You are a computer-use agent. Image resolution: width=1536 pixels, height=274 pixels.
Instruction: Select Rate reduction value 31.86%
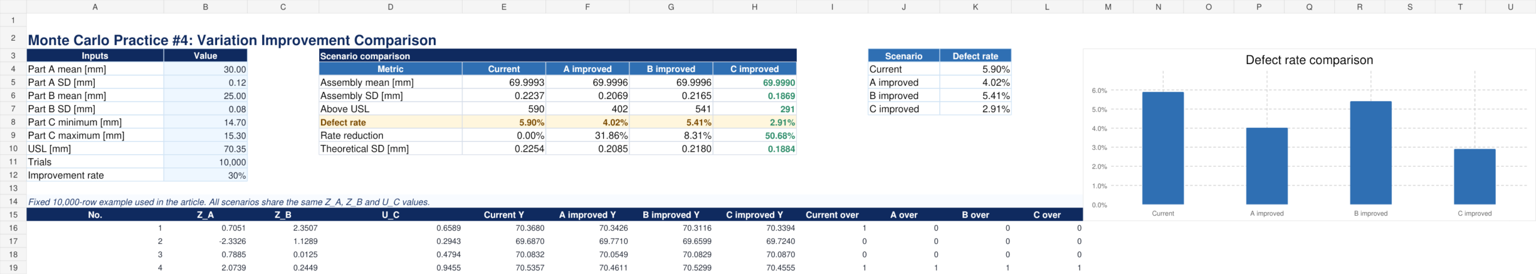point(587,136)
